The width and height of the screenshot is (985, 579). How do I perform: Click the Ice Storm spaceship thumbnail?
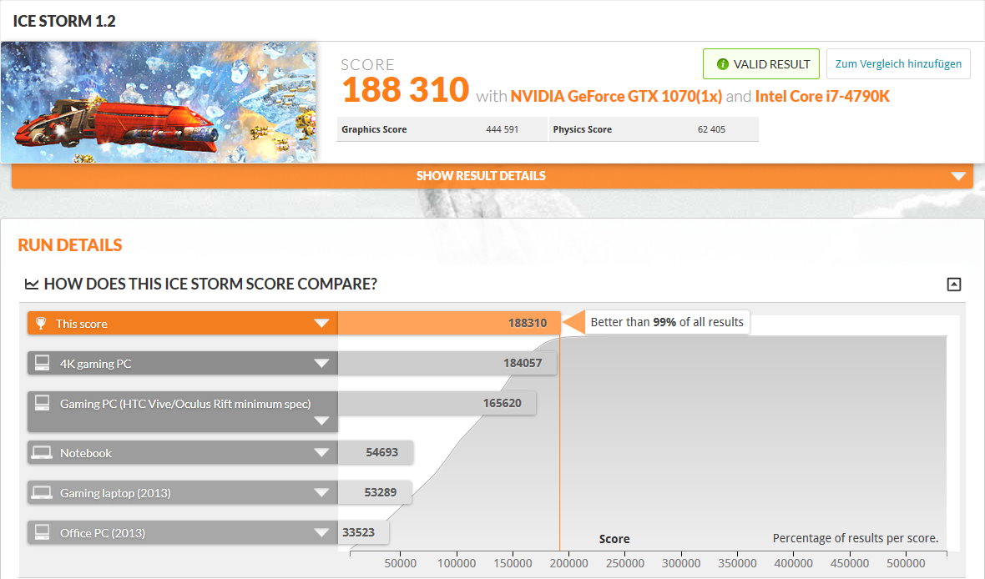click(x=159, y=102)
